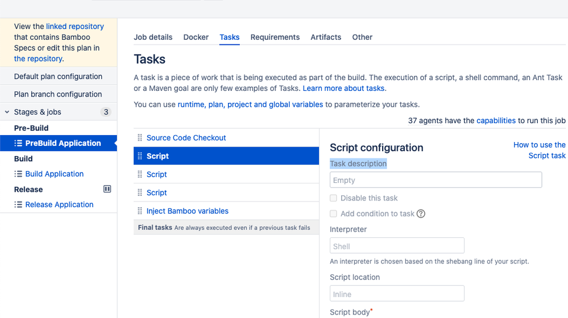
Task: Click the help icon next to Add condition to task
Action: pyautogui.click(x=421, y=214)
